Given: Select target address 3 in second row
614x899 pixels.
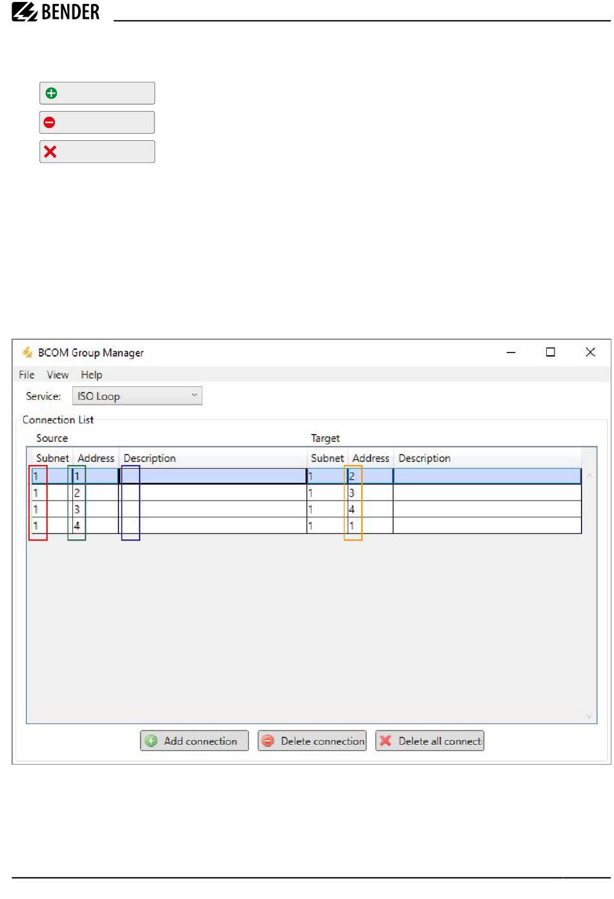Looking at the screenshot, I should click(x=370, y=493).
